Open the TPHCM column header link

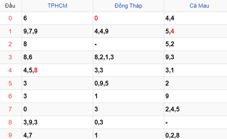[x=57, y=6]
